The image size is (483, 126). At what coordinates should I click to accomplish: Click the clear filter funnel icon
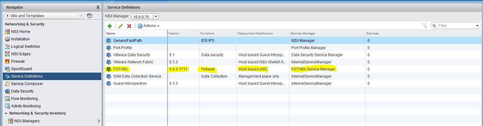point(425,26)
